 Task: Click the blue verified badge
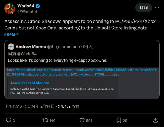[38, 6]
